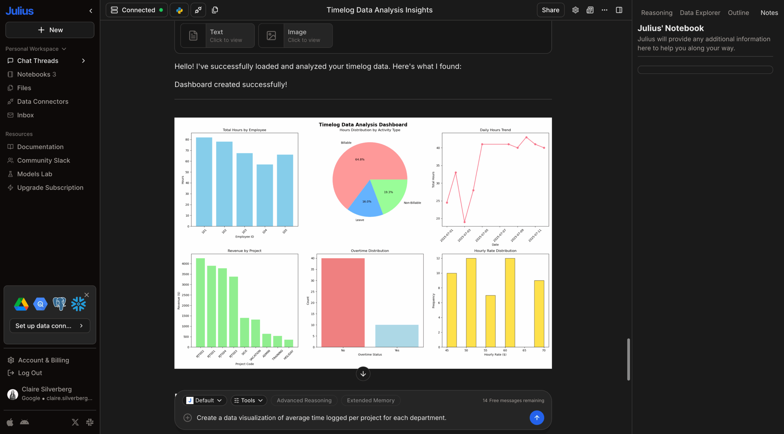Collapse the left sidebar arrow

(91, 11)
